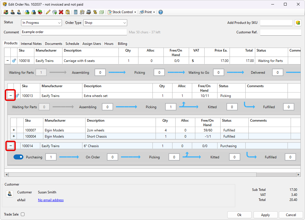Click the add comment speech bubble icon
305x220 pixels.
click(x=55, y=12)
